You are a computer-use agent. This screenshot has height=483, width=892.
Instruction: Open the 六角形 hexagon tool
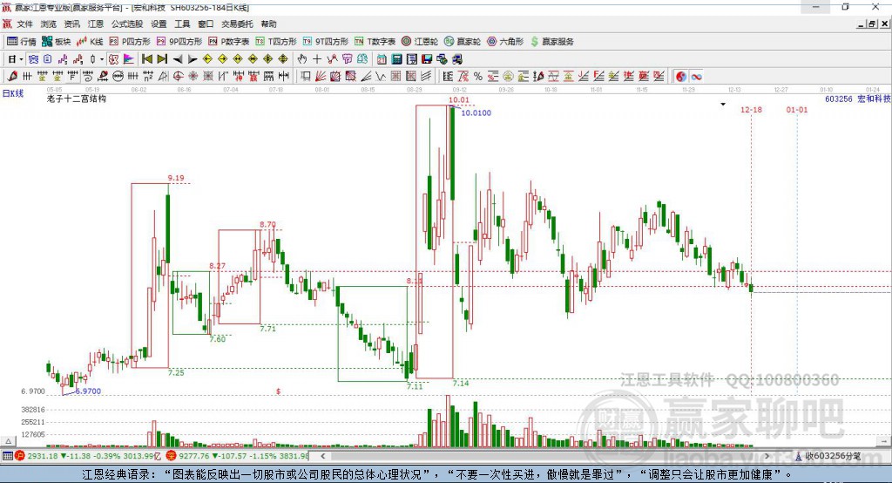pos(505,42)
